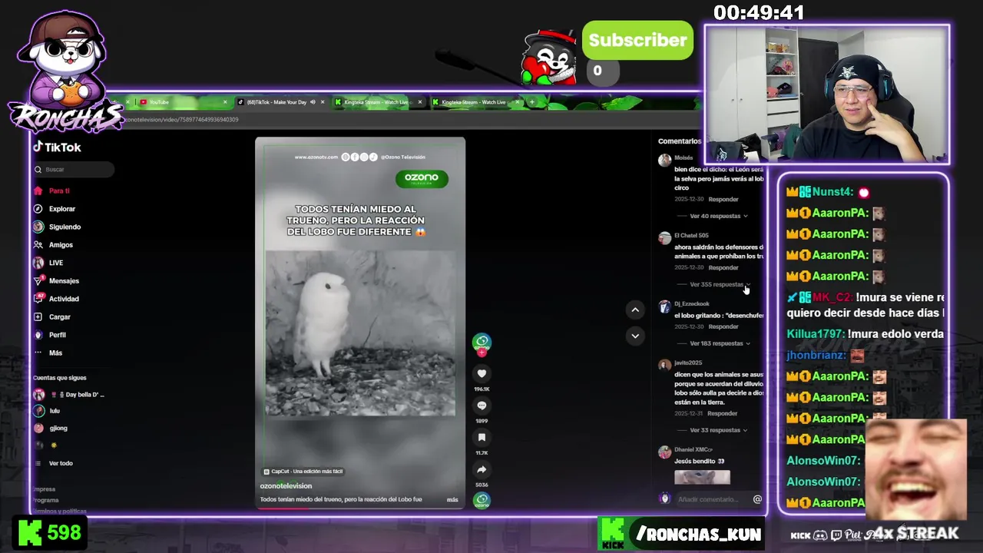Click the TikTok logo
Viewport: 983px width, 553px height.
57,147
